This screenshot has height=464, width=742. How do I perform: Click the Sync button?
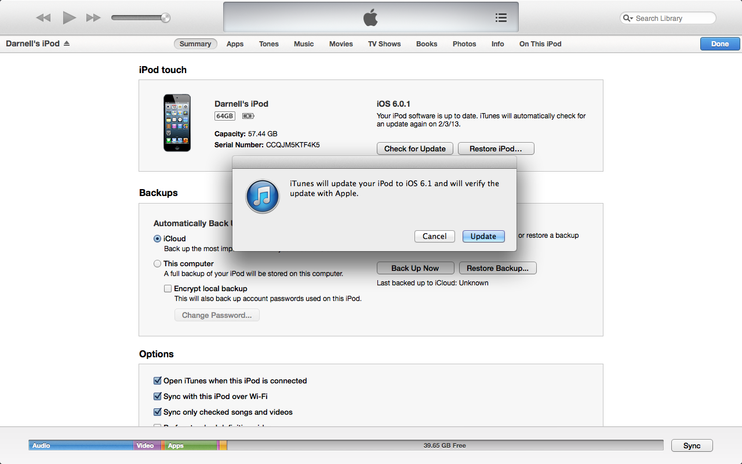coord(692,445)
